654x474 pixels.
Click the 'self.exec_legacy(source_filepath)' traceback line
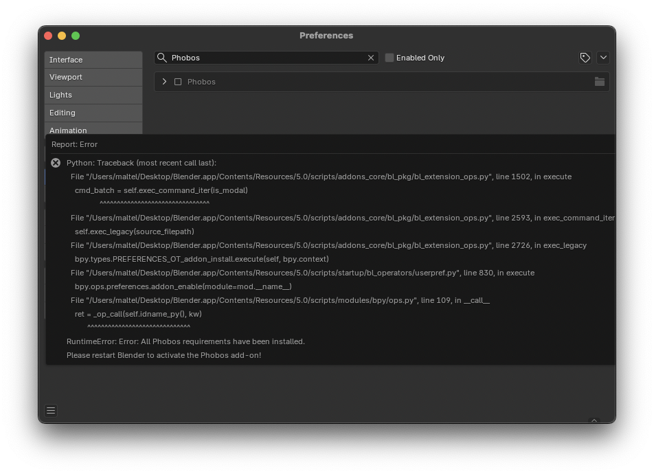pos(135,232)
